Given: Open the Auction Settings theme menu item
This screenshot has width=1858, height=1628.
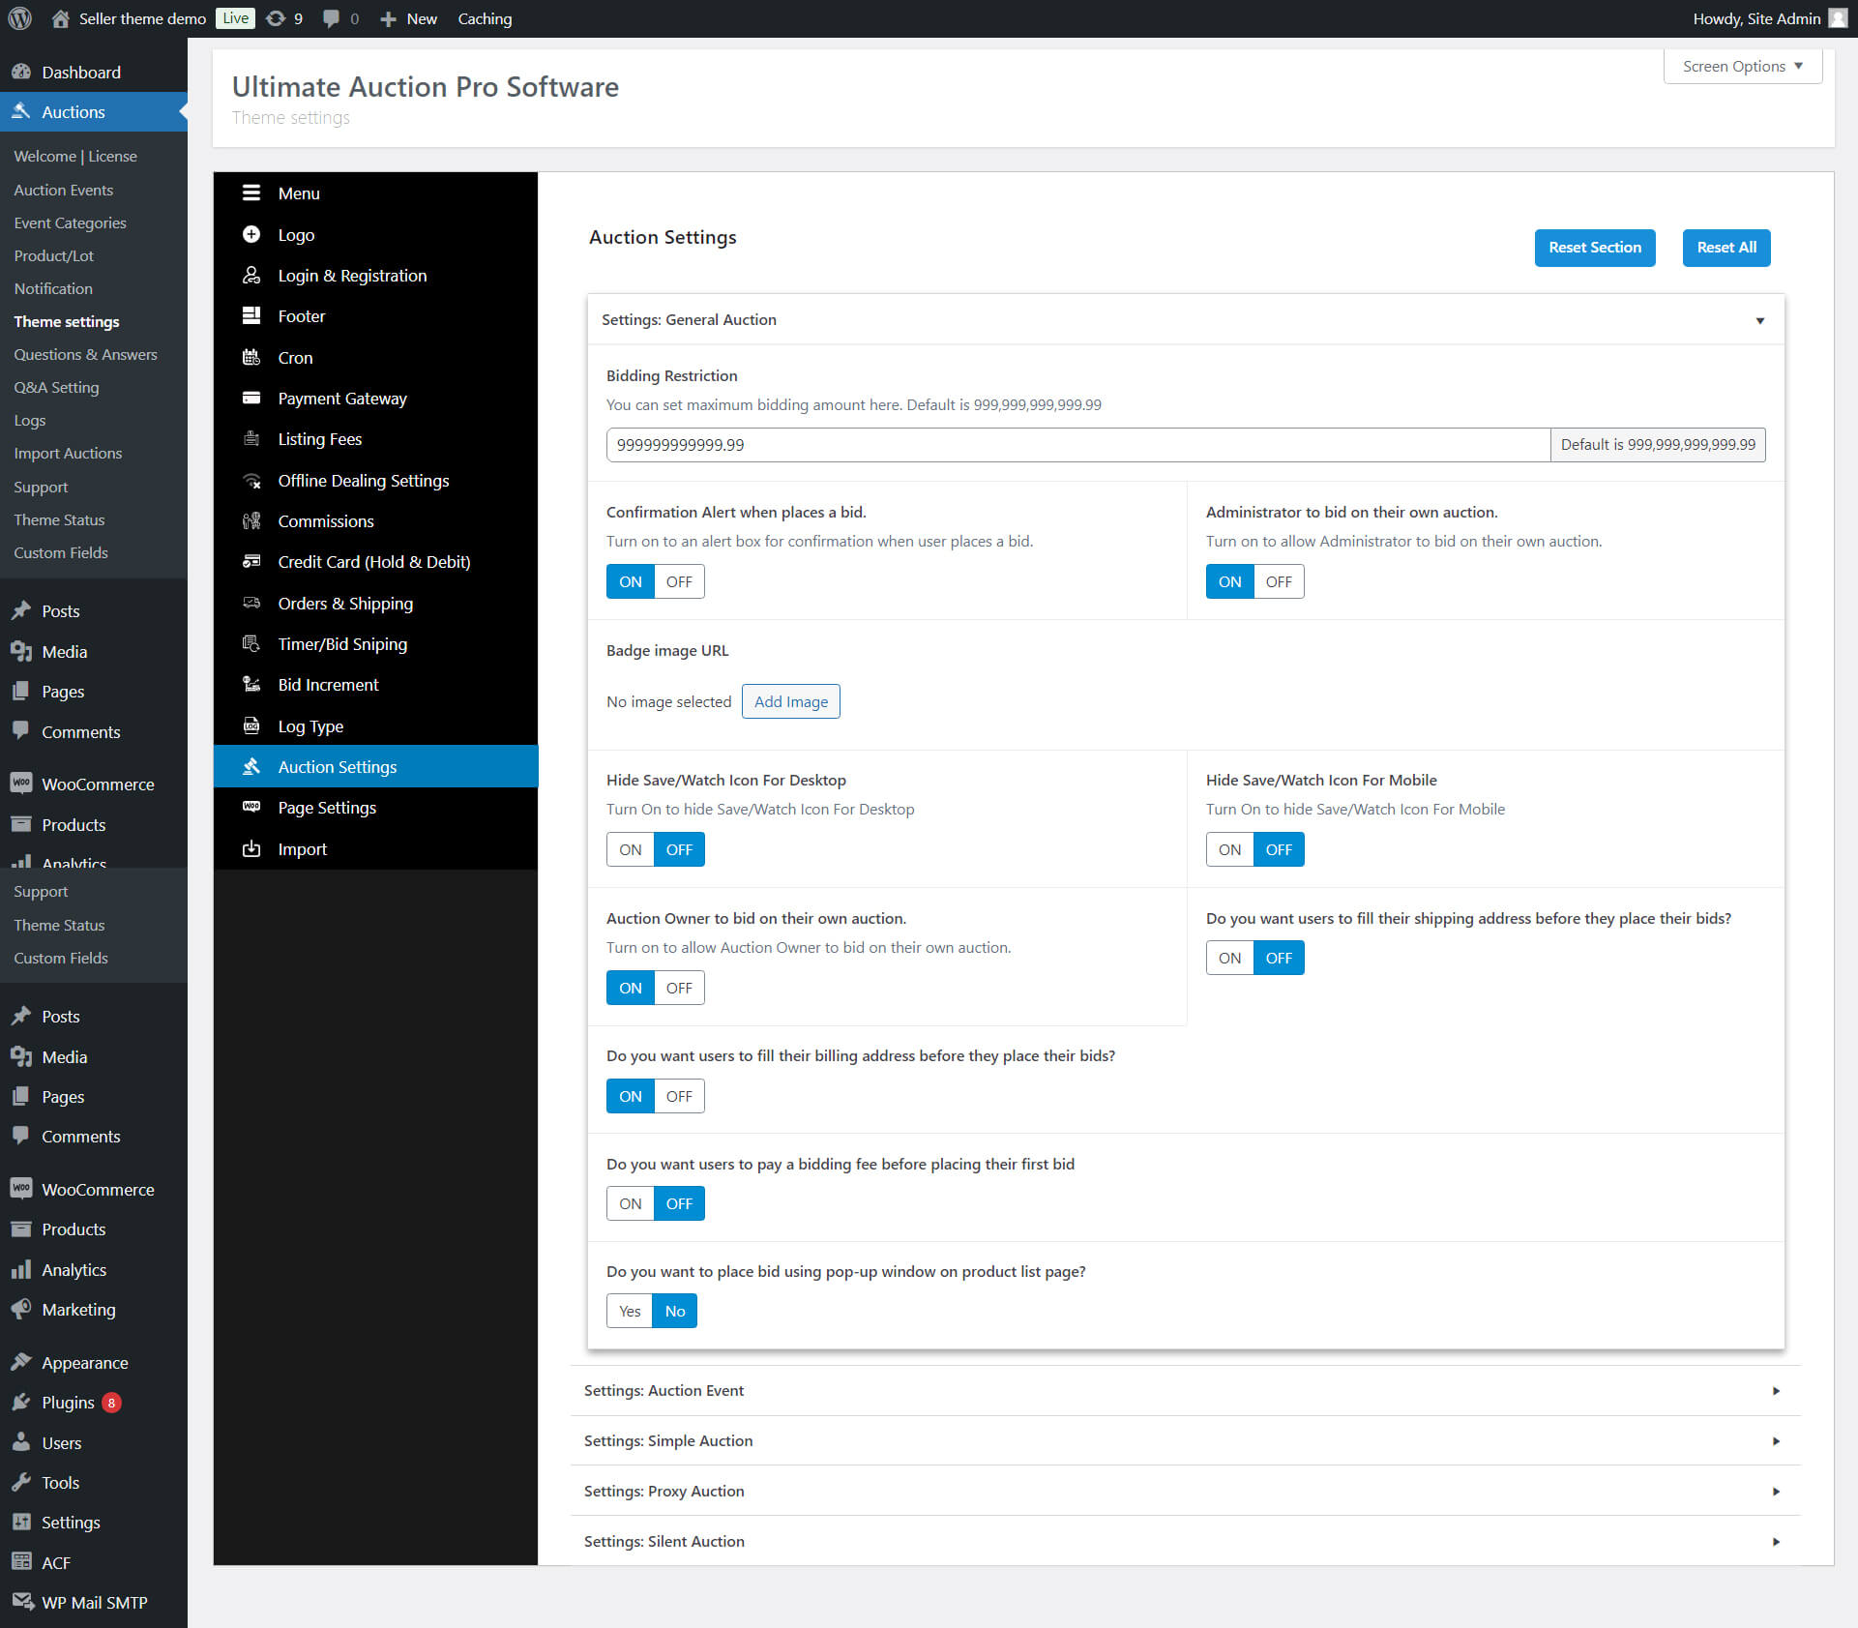Looking at the screenshot, I should pos(375,767).
